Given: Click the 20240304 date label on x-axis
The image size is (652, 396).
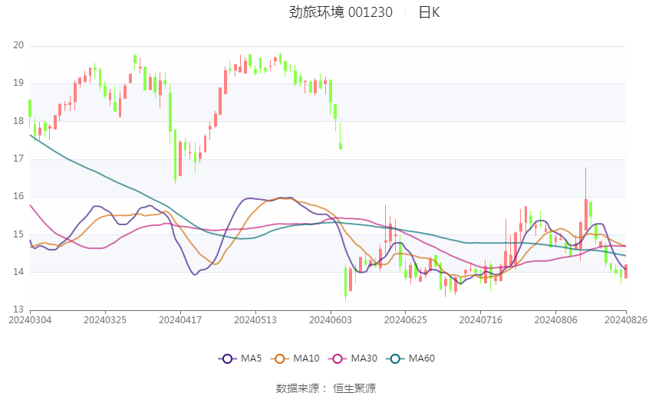Looking at the screenshot, I should [30, 319].
